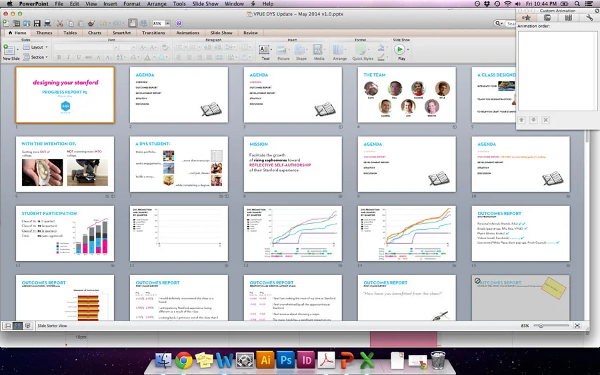The height and width of the screenshot is (375, 600).
Task: Open the Insert menu in menu bar
Action: [x=110, y=4]
